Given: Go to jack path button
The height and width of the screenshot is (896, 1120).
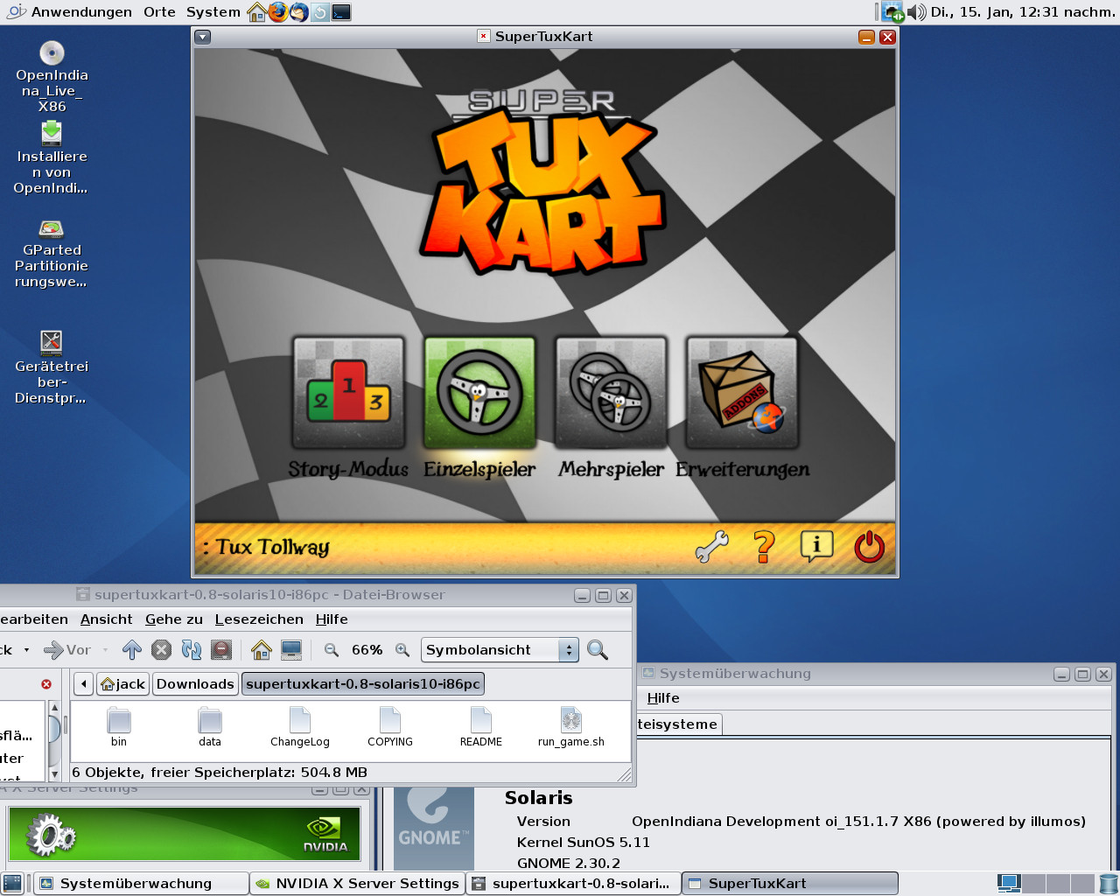Looking at the screenshot, I should pyautogui.click(x=123, y=684).
